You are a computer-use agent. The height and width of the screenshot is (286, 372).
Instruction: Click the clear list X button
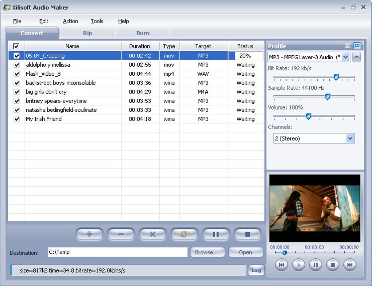pyautogui.click(x=153, y=234)
